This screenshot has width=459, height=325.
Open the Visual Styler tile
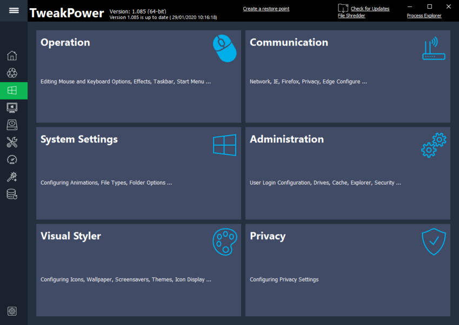pos(138,270)
